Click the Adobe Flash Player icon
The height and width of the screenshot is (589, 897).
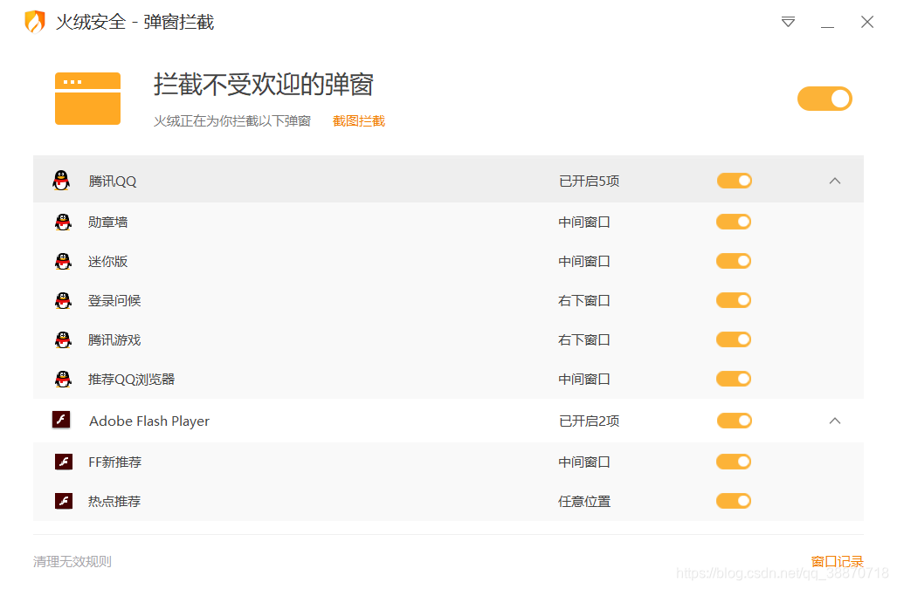click(x=62, y=420)
